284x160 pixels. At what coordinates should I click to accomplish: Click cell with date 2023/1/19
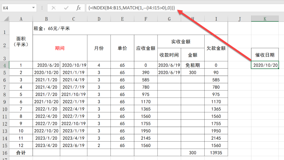(x=74, y=131)
